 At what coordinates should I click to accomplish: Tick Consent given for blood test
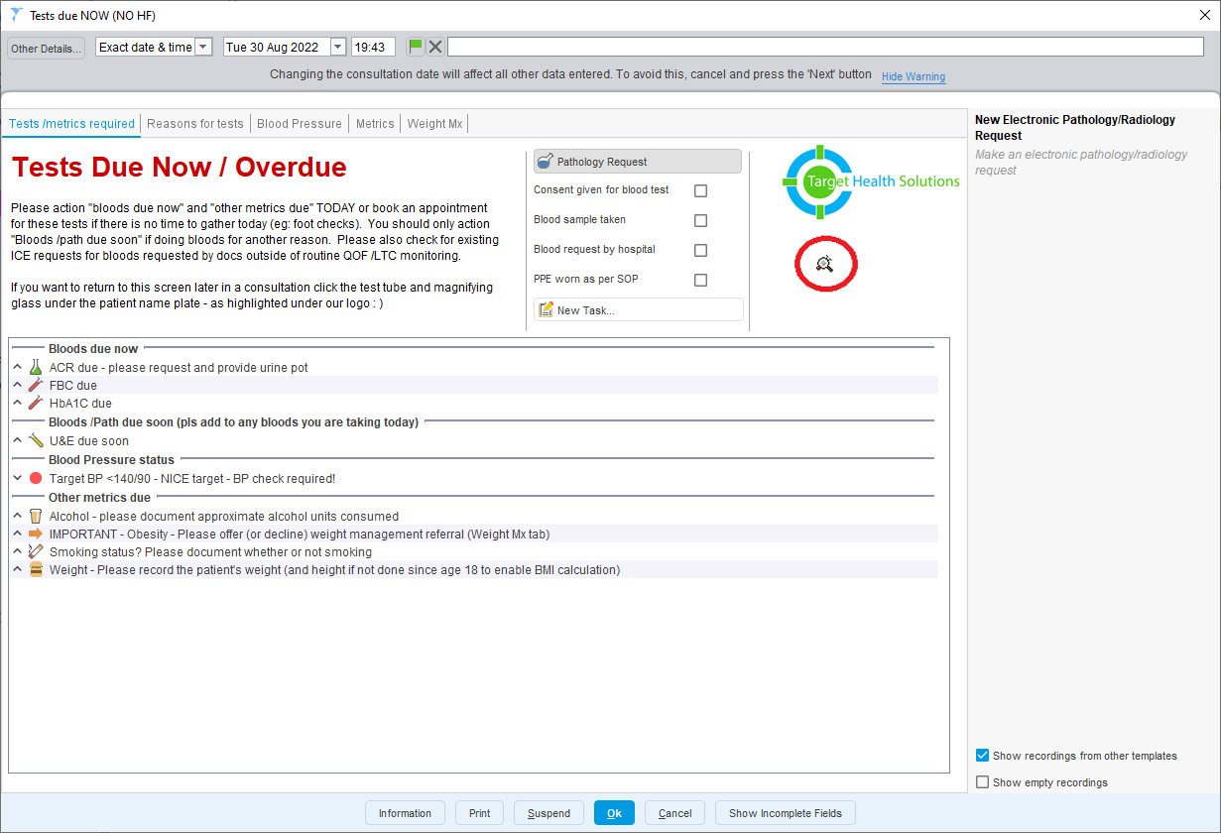(x=700, y=190)
